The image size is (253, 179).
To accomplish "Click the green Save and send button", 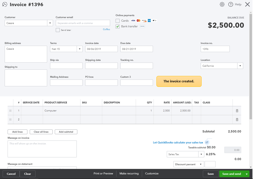I will click(x=232, y=174).
